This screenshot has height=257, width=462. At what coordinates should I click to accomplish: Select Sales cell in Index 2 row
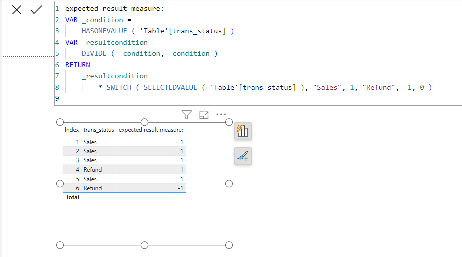click(90, 151)
